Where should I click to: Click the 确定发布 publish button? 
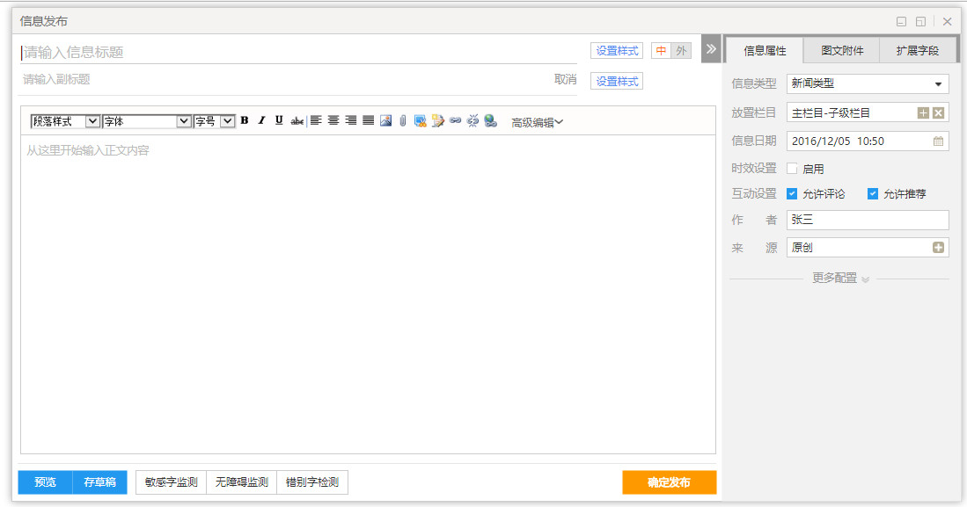point(669,482)
